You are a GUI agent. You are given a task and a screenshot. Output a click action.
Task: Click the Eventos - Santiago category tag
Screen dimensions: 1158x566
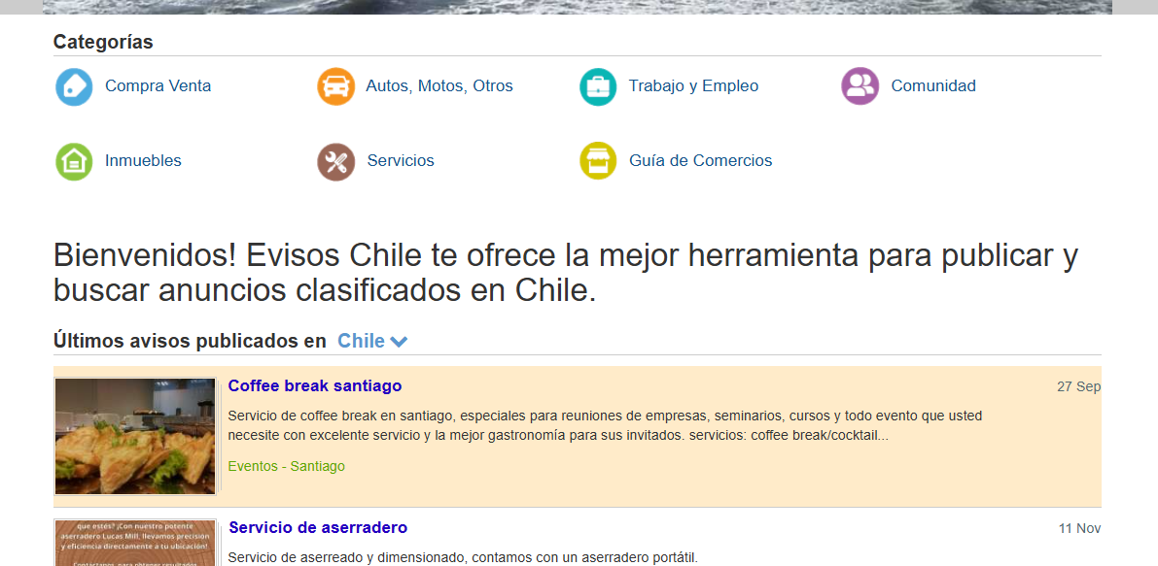pos(286,466)
